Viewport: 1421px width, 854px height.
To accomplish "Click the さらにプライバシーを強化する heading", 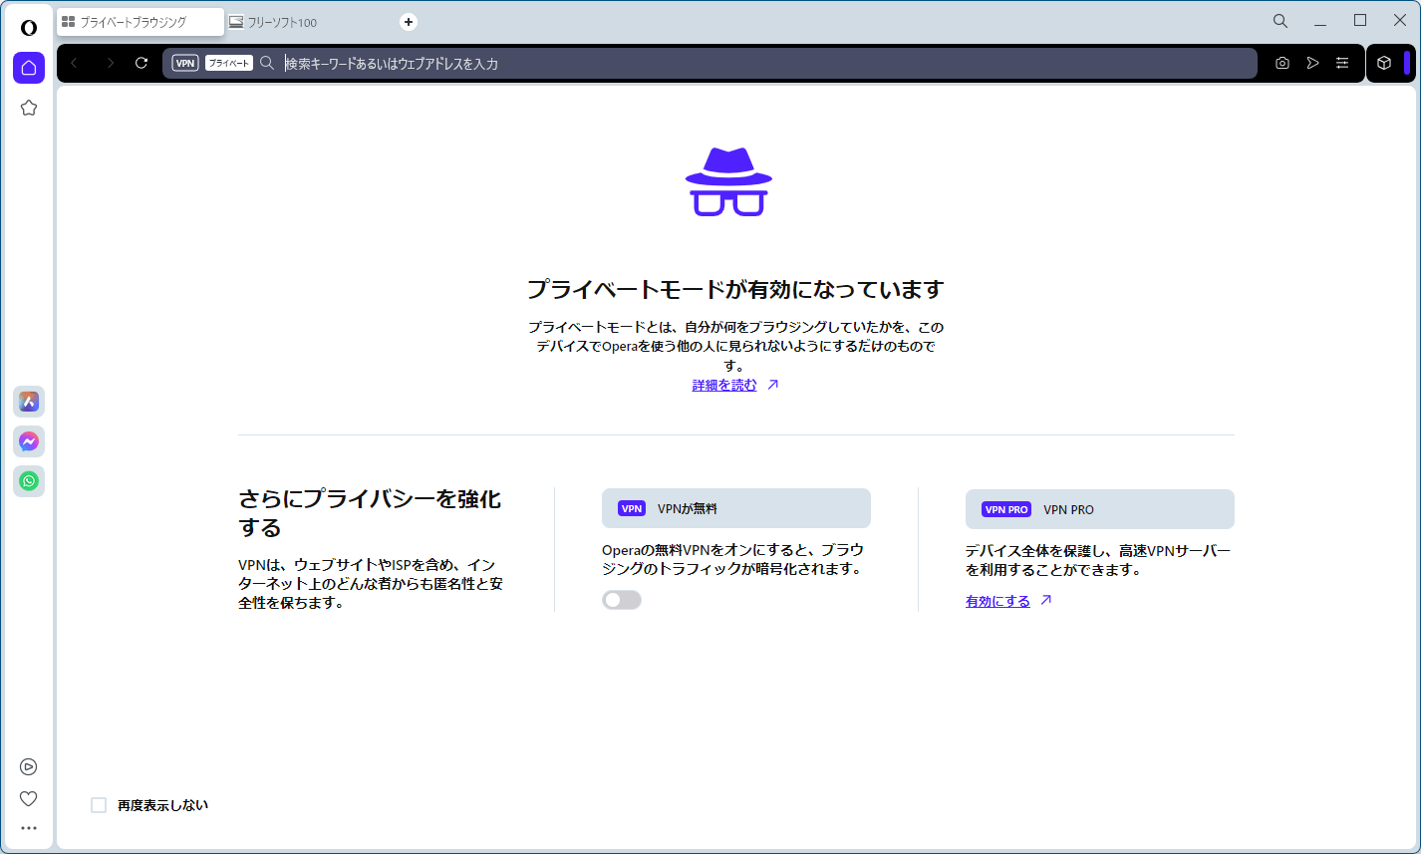I will (x=370, y=512).
